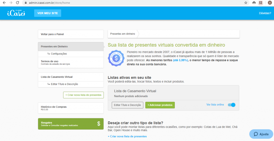Select Presentes em Dinheiro menu item
Viewport: 274px width, 141px height.
click(71, 46)
